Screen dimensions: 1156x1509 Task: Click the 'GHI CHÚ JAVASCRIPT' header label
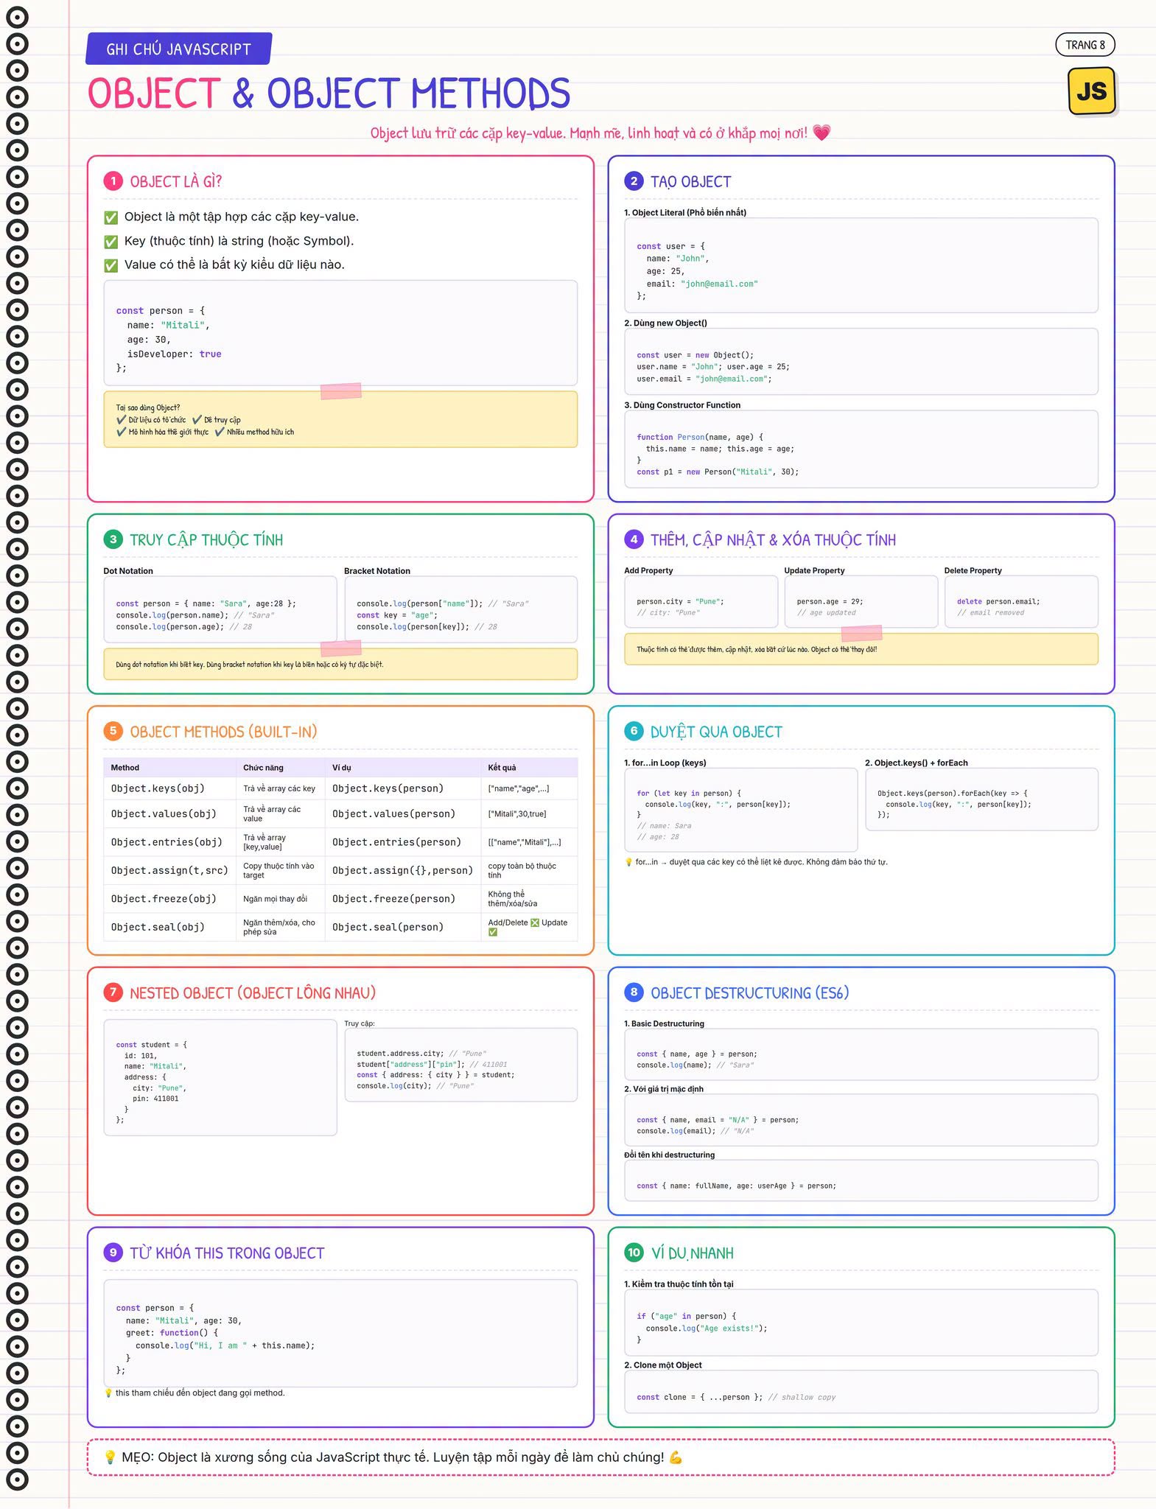(178, 49)
